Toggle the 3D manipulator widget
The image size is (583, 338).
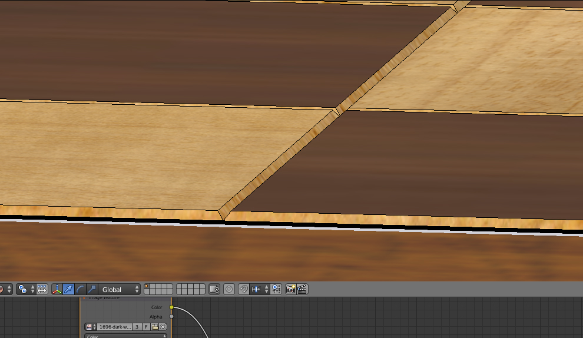(57, 289)
